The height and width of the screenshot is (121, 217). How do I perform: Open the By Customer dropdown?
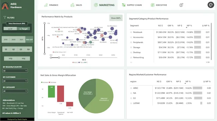coord(15,81)
